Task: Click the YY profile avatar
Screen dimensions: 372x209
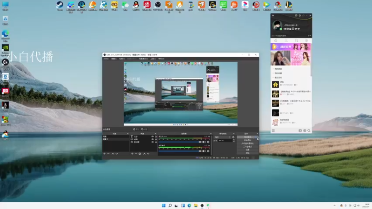Action: 277,25
